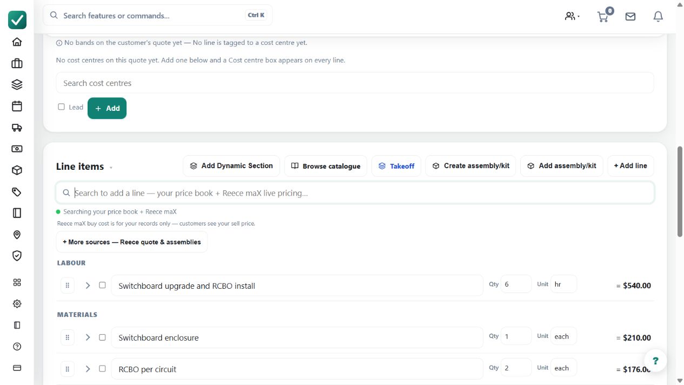Viewport: 684px width, 385px height.
Task: Expand the Switchboard enclosure line
Action: 88,337
